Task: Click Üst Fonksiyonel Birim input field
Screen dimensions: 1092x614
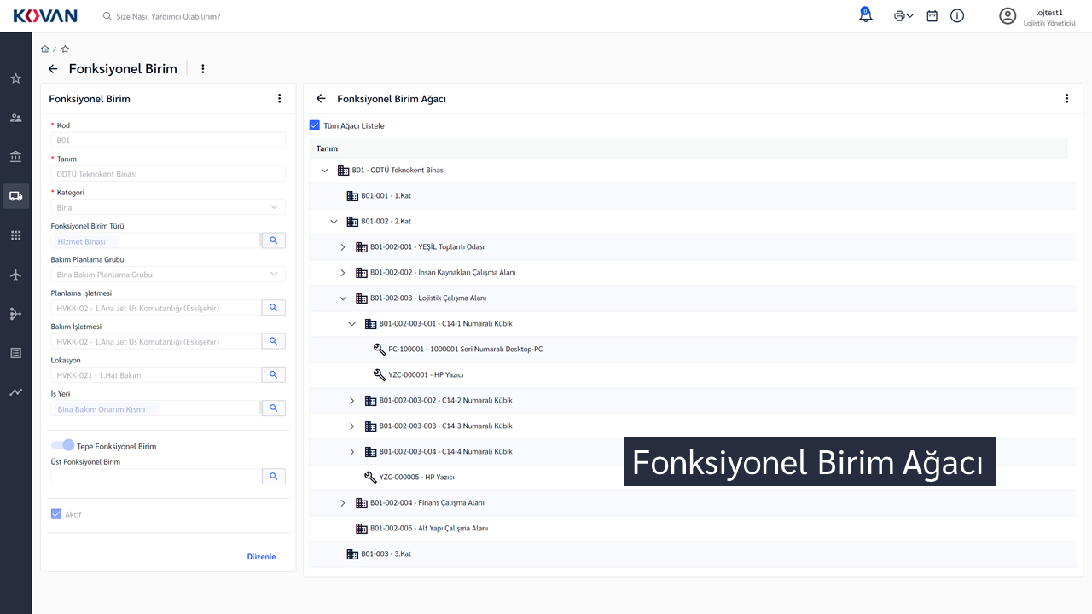Action: click(x=155, y=476)
